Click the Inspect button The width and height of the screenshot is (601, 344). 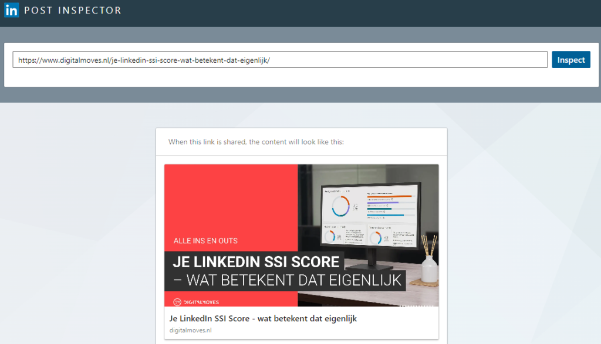click(570, 60)
